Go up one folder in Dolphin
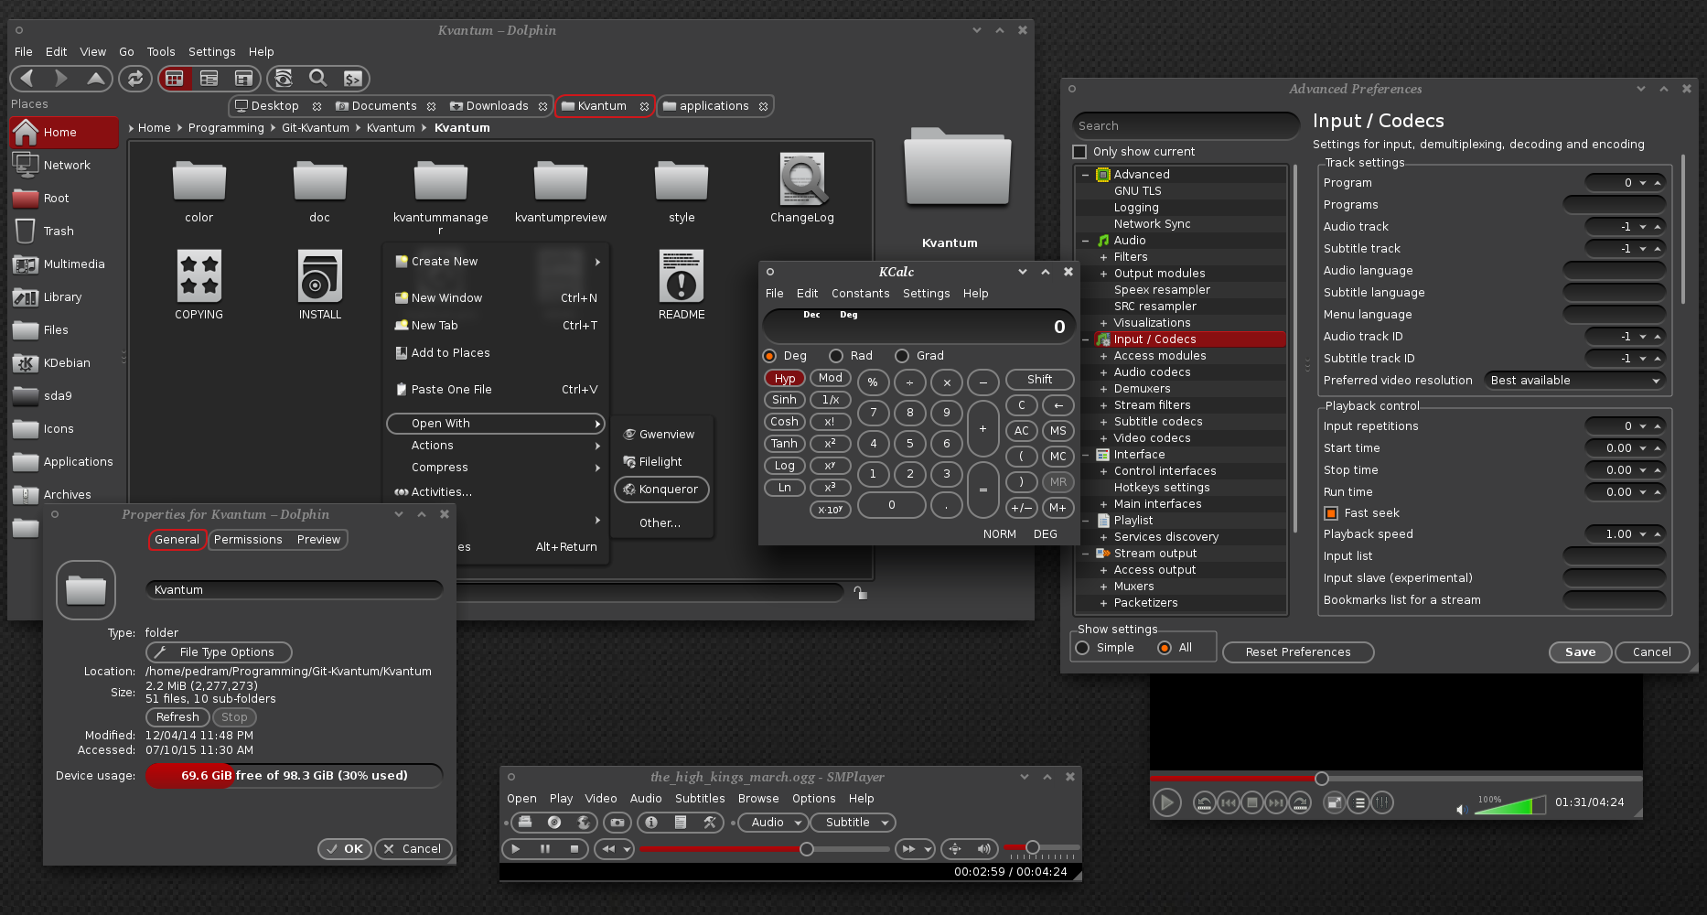Viewport: 1707px width, 915px height. pyautogui.click(x=95, y=79)
